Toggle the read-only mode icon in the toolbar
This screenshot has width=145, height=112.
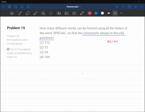pyautogui.click(x=12, y=13)
